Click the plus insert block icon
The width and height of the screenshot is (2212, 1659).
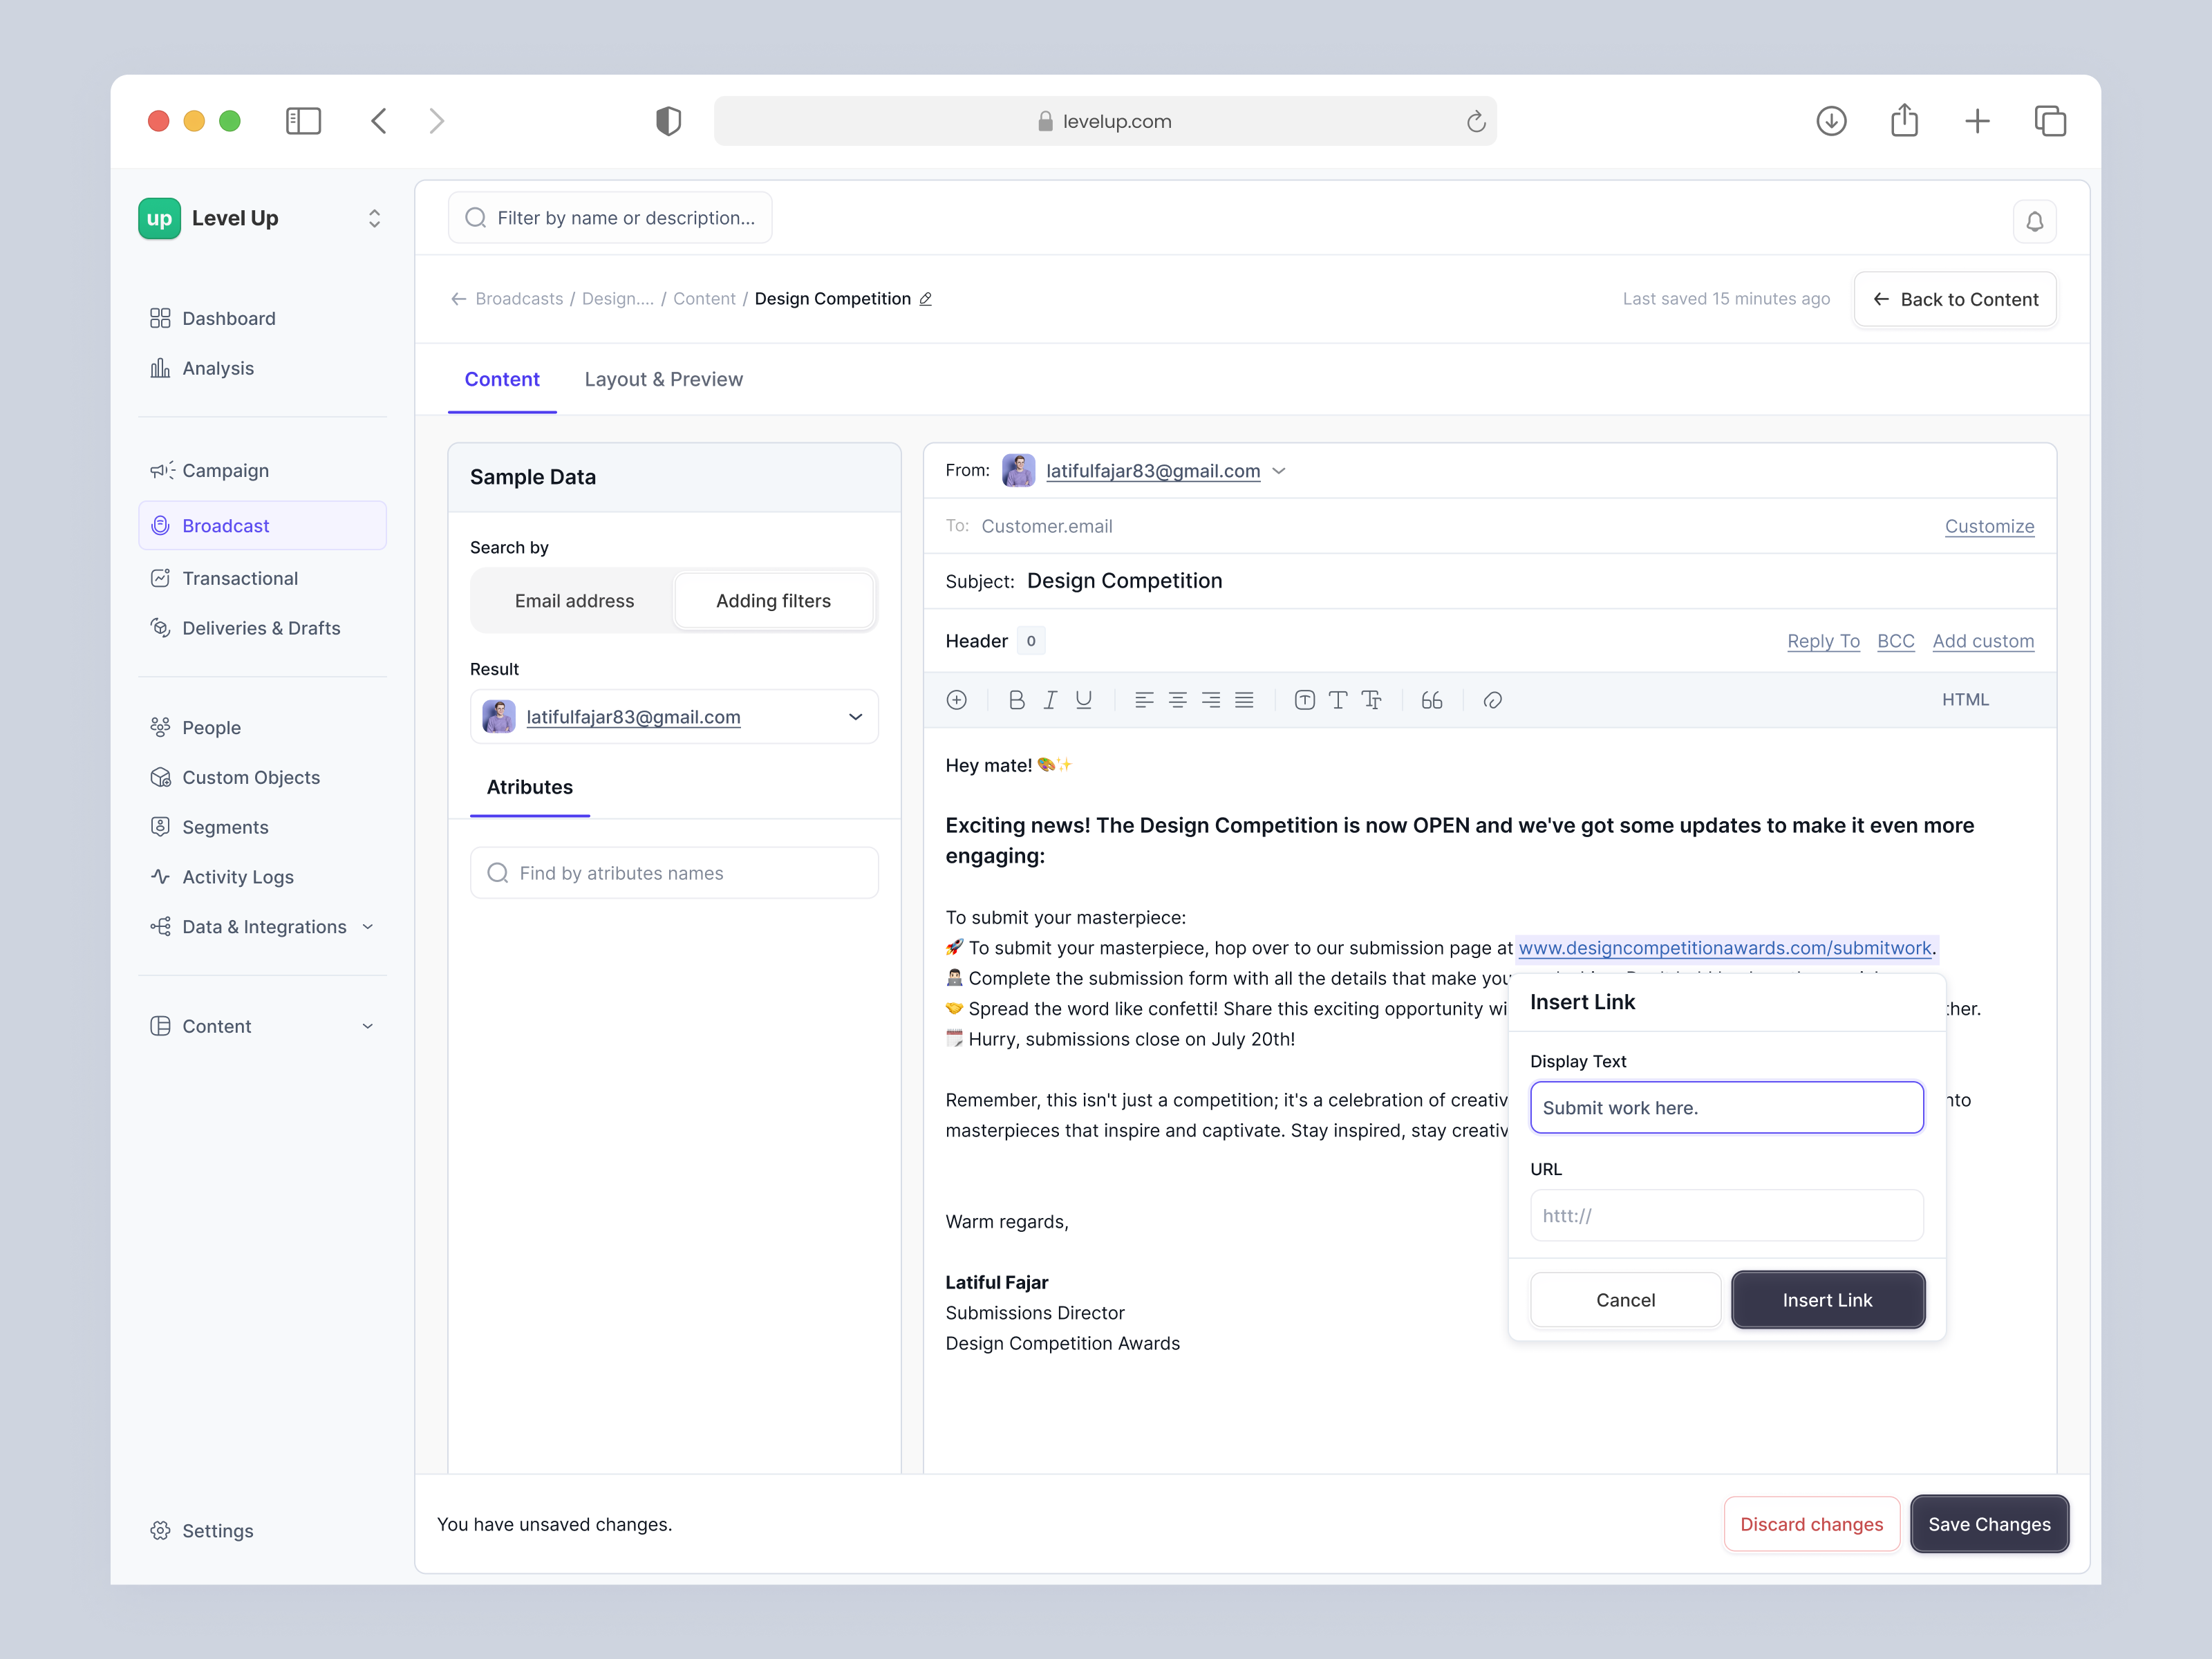(x=956, y=700)
